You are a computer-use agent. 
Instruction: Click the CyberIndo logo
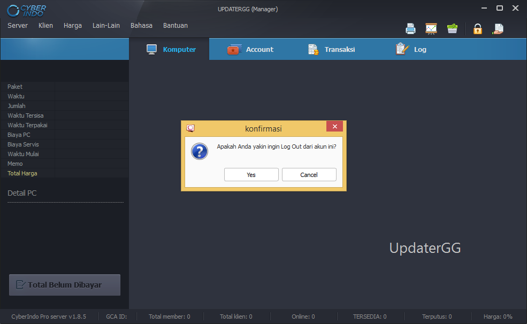(27, 11)
